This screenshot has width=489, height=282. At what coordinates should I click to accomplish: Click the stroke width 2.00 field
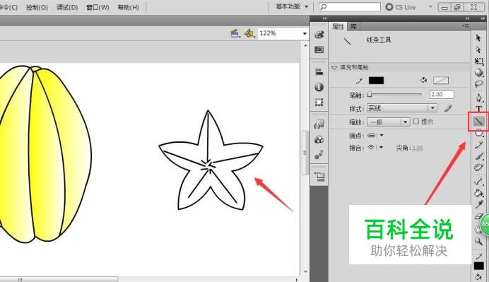tap(442, 95)
